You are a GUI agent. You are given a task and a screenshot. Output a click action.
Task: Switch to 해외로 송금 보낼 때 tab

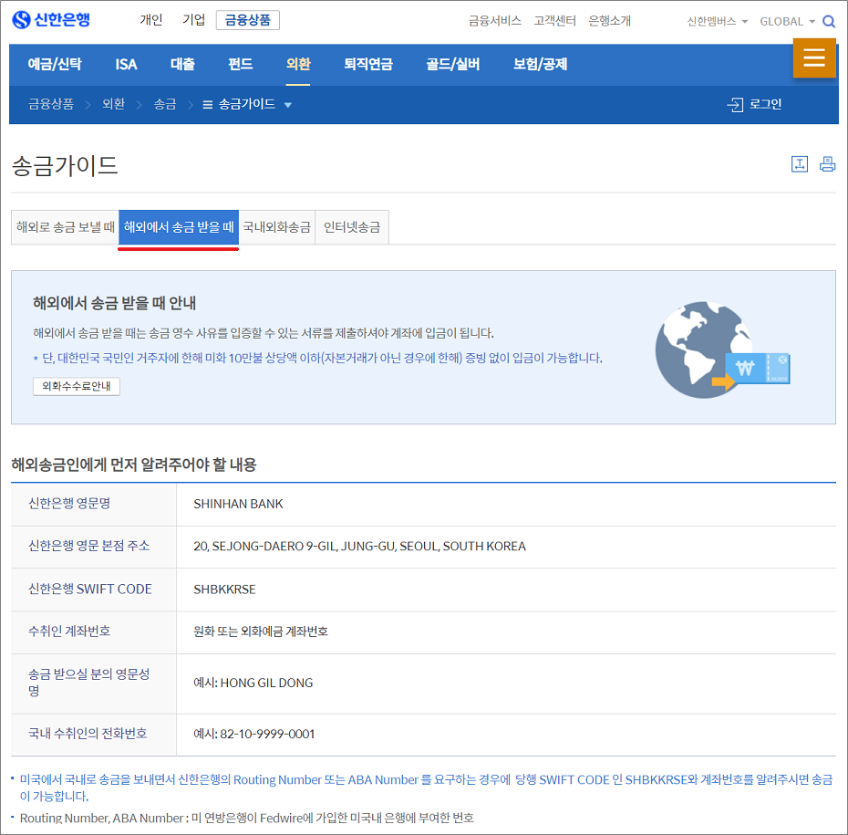[x=65, y=226]
